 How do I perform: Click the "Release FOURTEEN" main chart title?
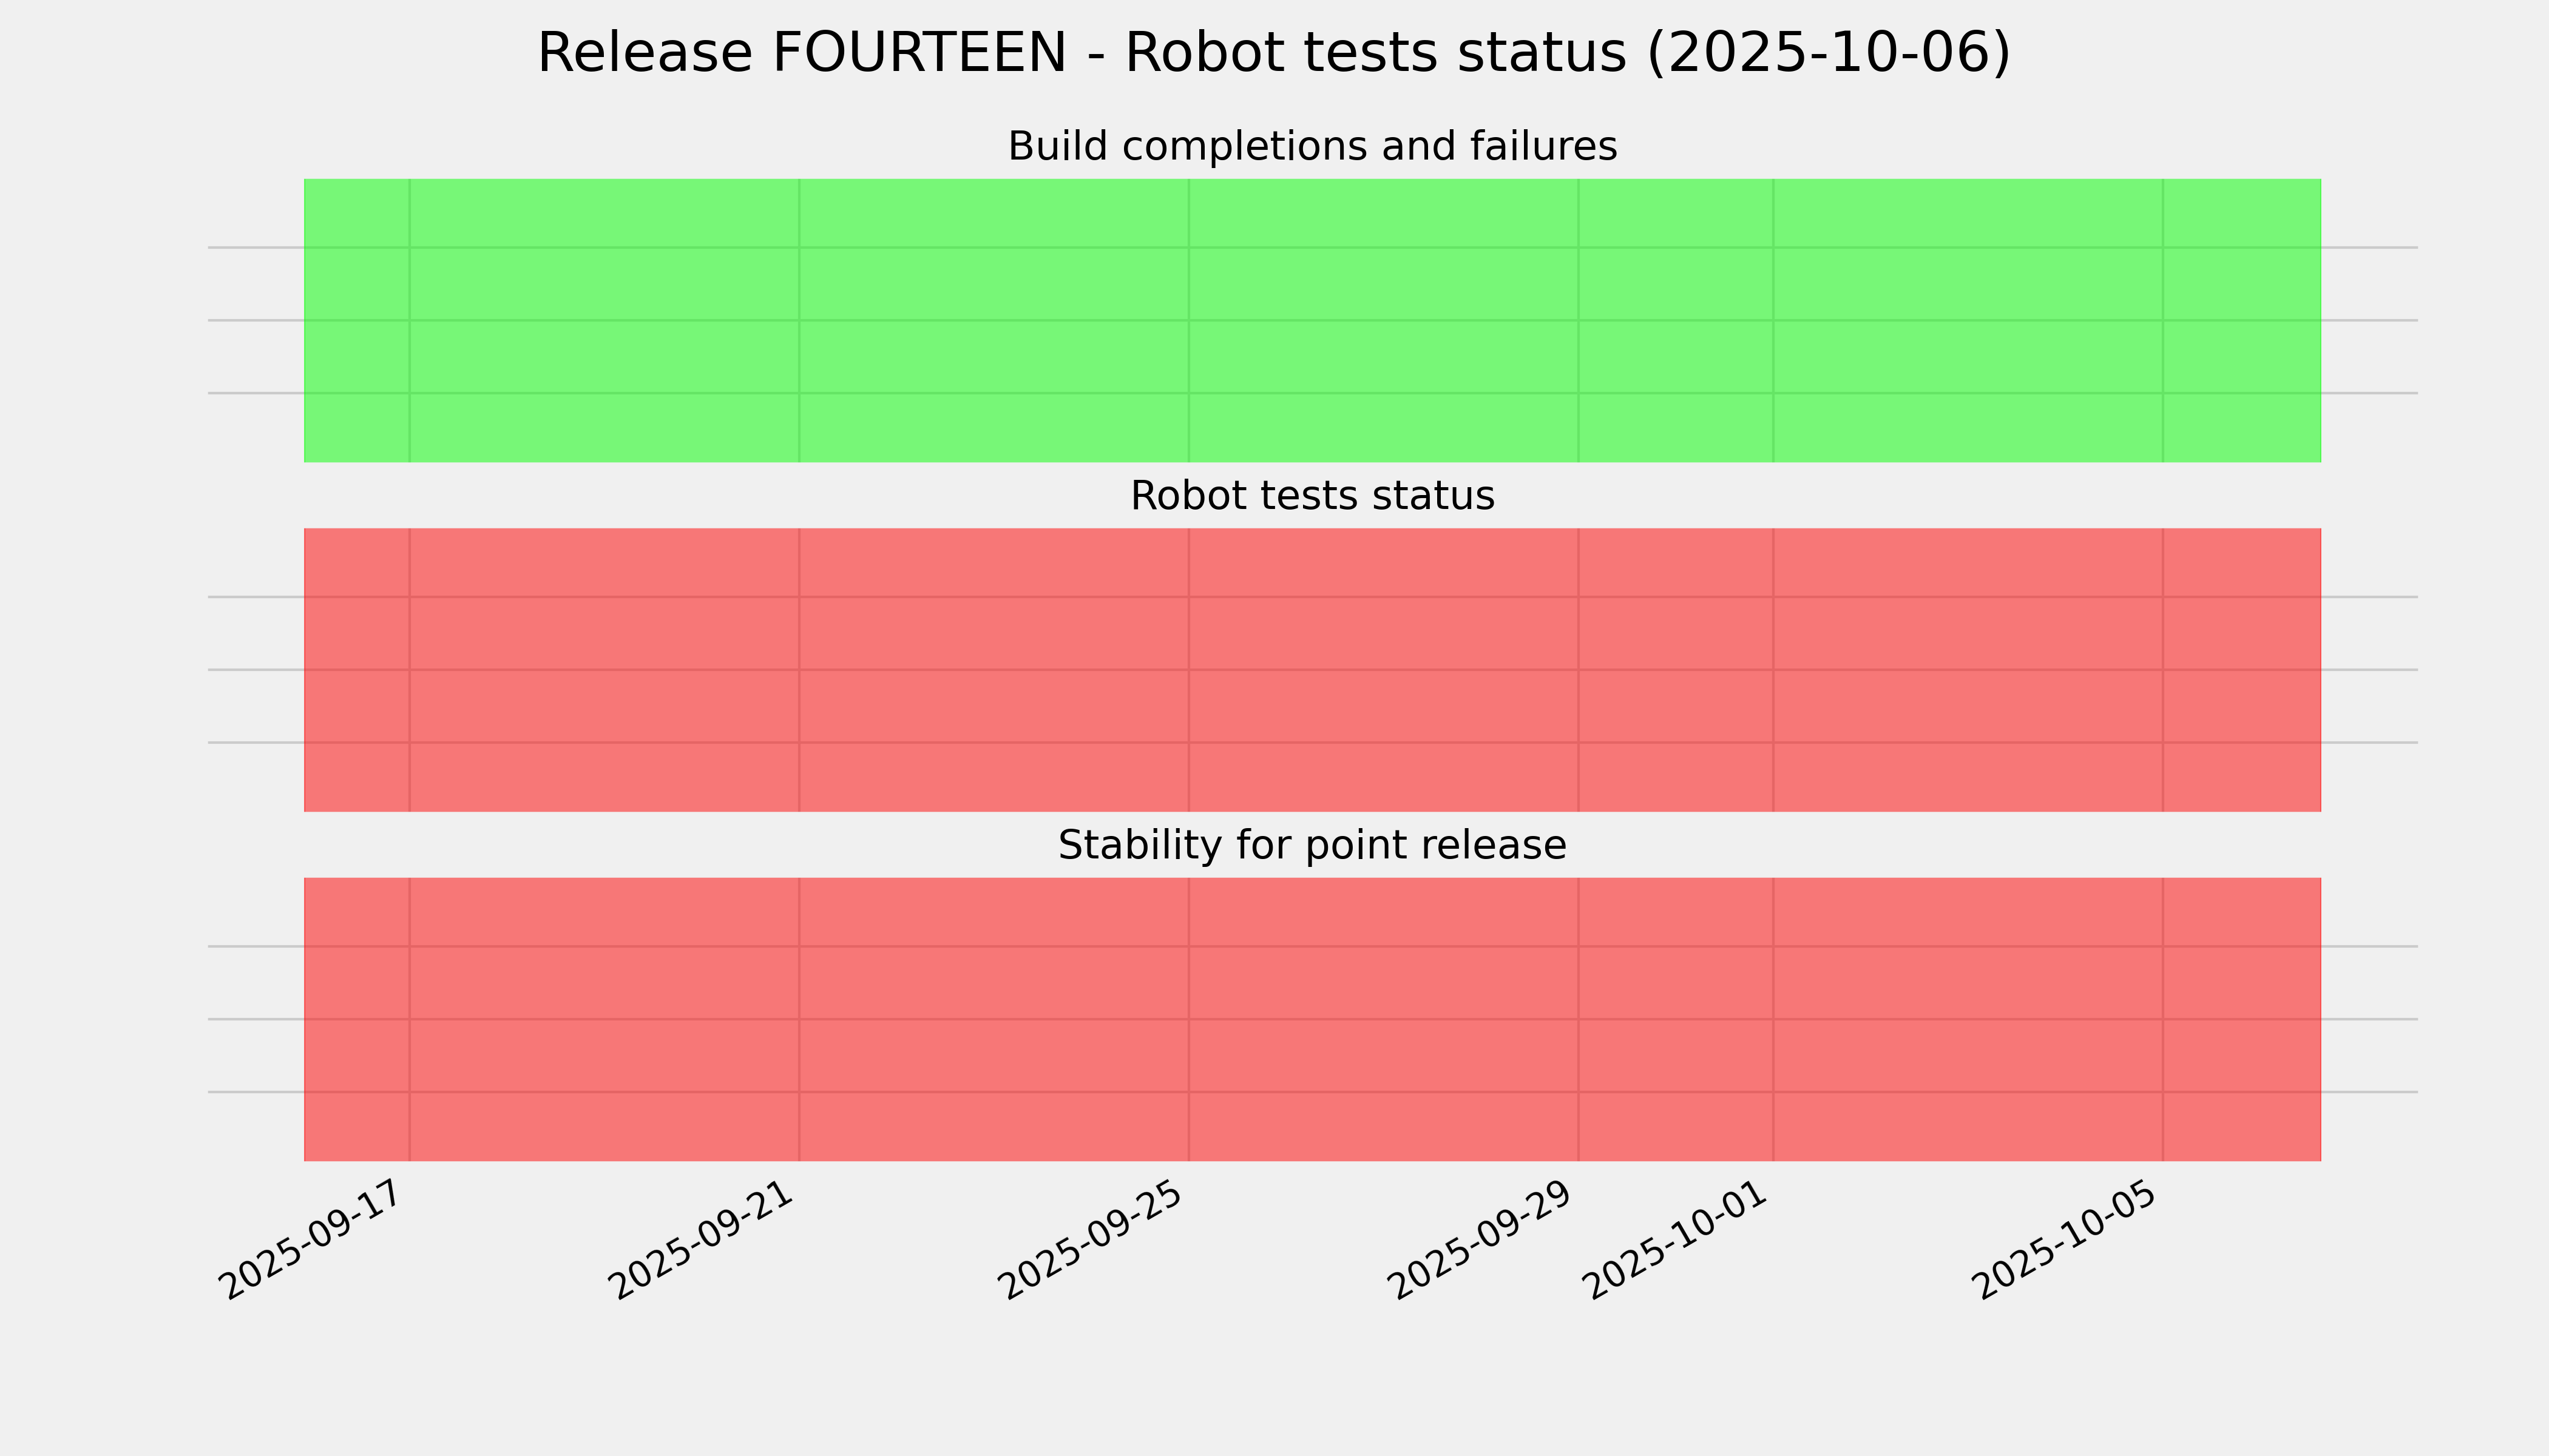(1273, 53)
